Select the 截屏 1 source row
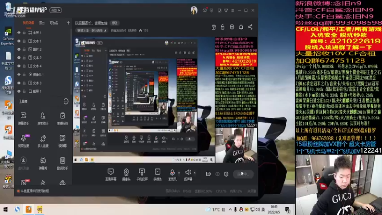The width and height of the screenshot is (382, 215). [43, 91]
